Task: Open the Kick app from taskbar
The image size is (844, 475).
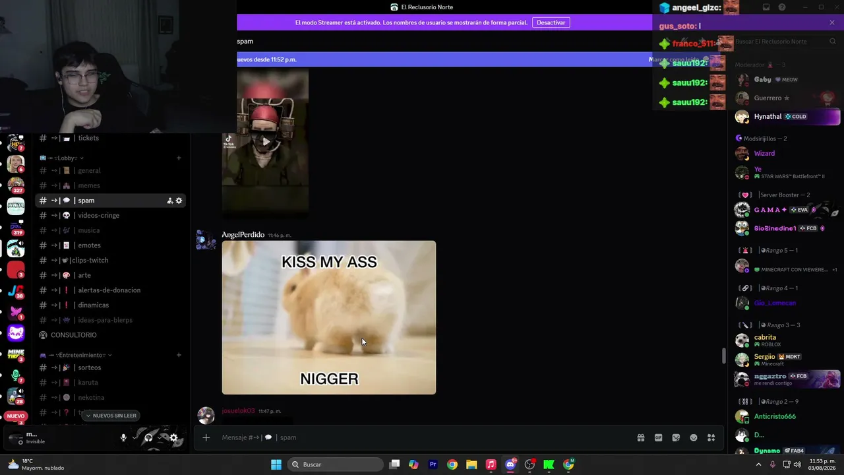Action: point(549,464)
